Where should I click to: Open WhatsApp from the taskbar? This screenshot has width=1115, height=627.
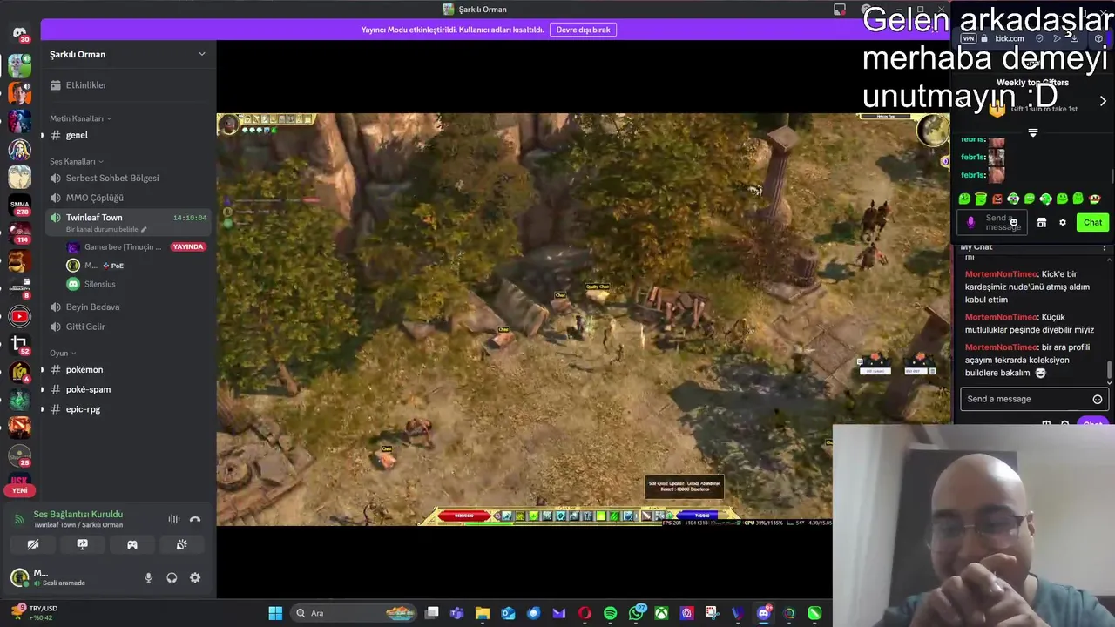click(637, 613)
